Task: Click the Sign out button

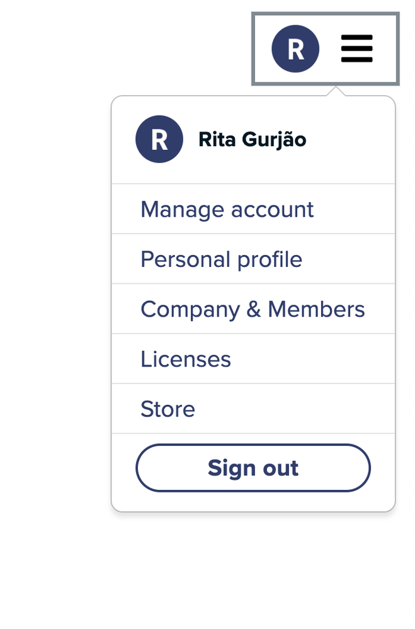Action: pyautogui.click(x=253, y=468)
